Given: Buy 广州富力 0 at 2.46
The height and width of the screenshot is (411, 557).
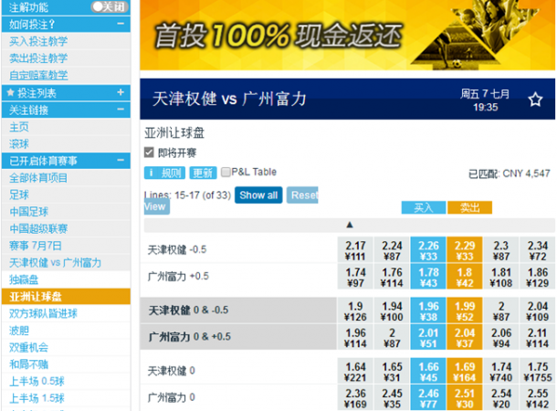Looking at the screenshot, I should 428,397.
